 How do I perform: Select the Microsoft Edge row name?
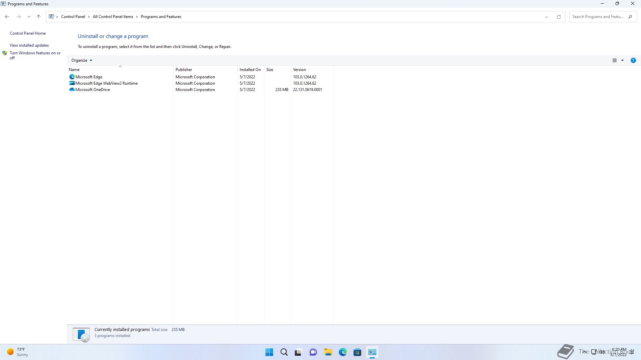(89, 77)
